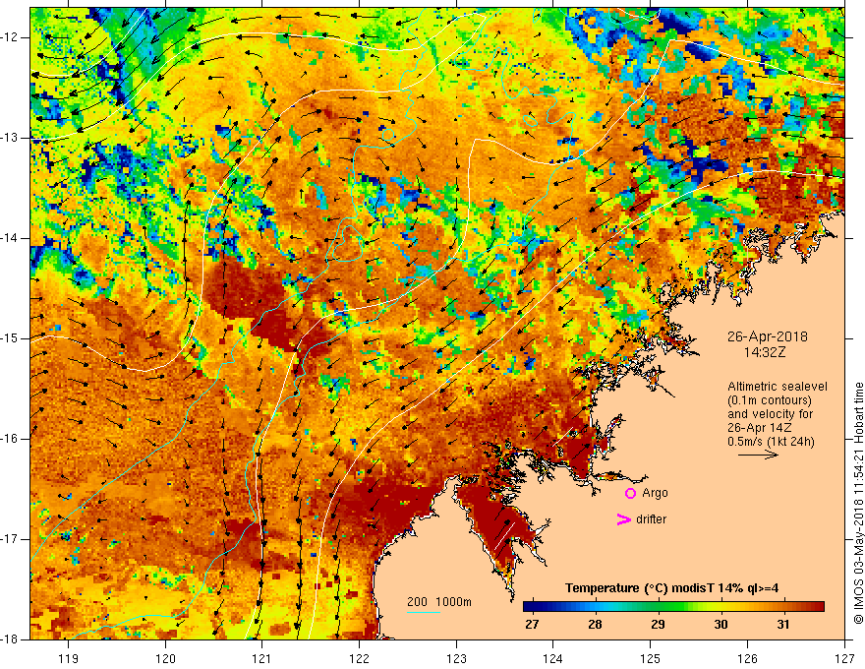Screen dimensions: 865x669
Task: Click the latitude label -17
Action: point(10,539)
